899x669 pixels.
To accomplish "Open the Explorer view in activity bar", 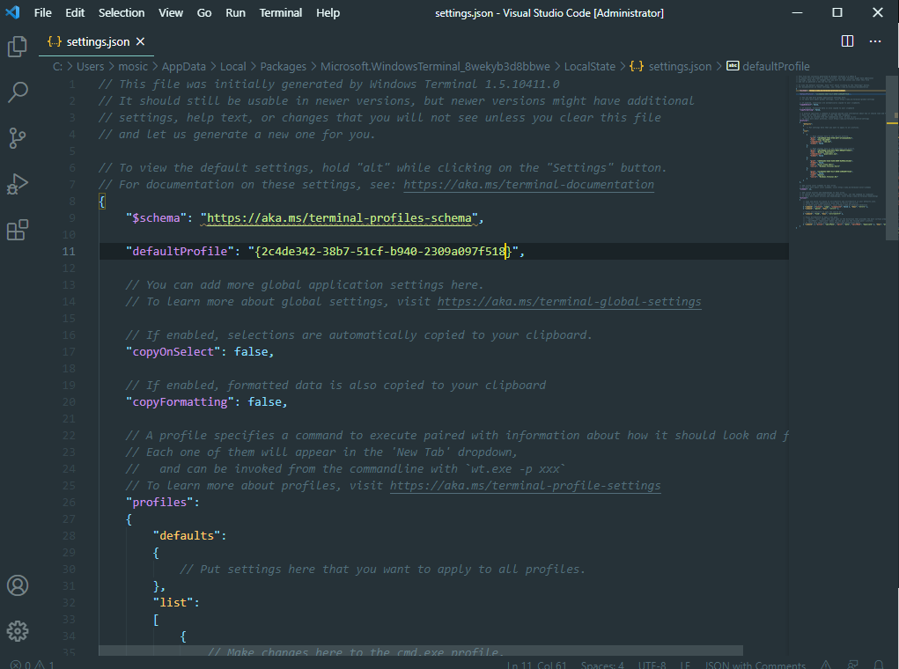I will click(18, 47).
